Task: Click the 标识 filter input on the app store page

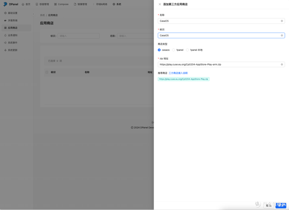Action: click(79, 36)
